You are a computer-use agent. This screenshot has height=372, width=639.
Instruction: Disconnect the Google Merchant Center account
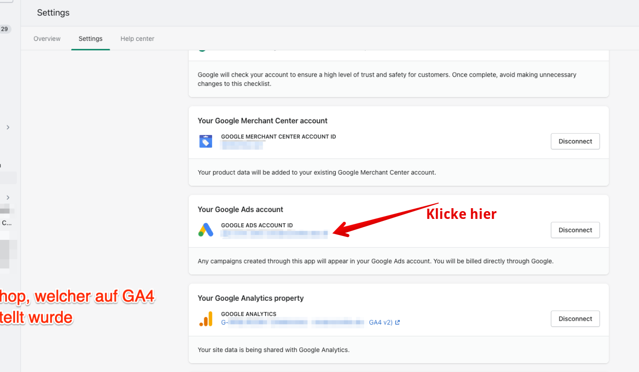coord(575,141)
